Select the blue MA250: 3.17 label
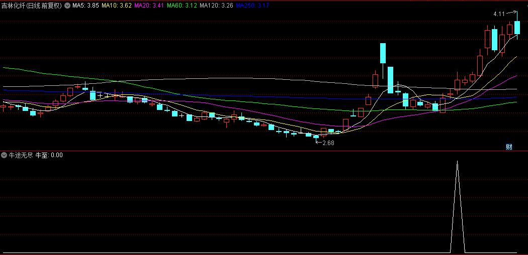Viewport: 528px width, 255px height. pyautogui.click(x=252, y=6)
